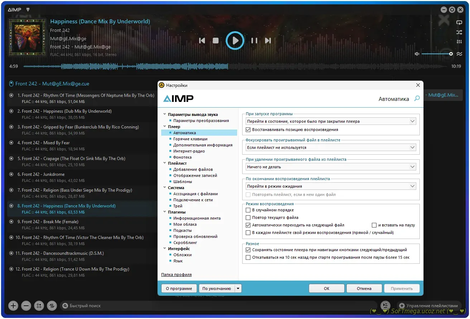Skip to the next track
Screen dimensions: 470x319
click(268, 41)
